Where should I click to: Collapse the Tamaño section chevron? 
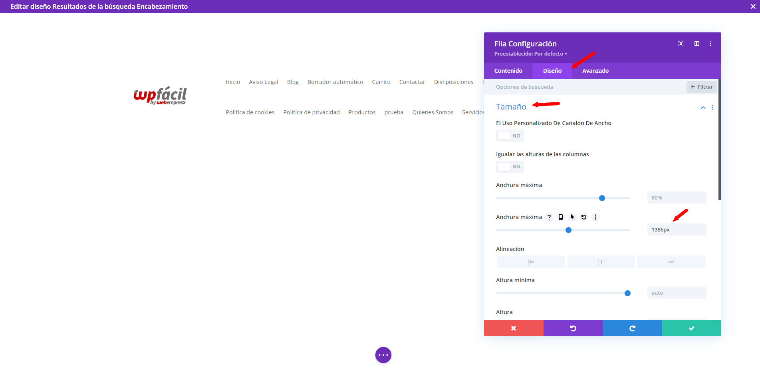click(x=703, y=107)
